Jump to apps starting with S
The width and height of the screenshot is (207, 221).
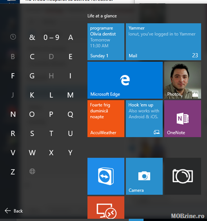click(x=32, y=133)
